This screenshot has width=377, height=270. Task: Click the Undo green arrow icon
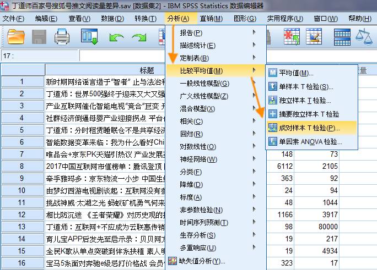point(116,37)
